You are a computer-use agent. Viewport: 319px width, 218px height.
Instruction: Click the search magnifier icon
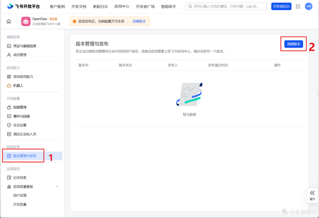point(190,6)
